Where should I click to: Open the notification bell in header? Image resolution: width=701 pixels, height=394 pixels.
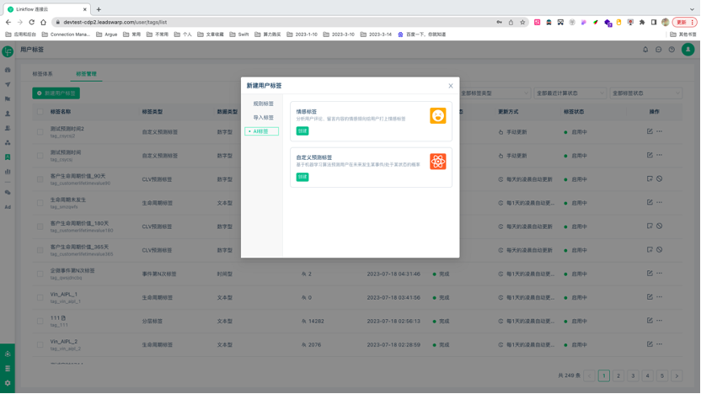(646, 51)
